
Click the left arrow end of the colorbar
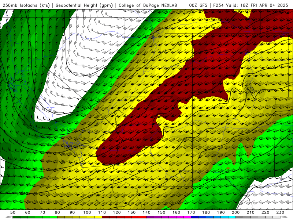coord(9,217)
